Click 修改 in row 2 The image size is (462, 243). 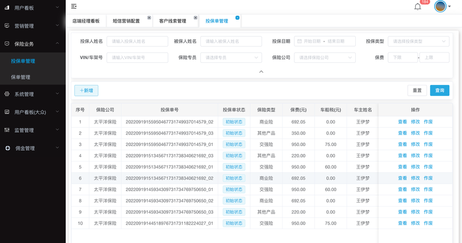click(415, 133)
